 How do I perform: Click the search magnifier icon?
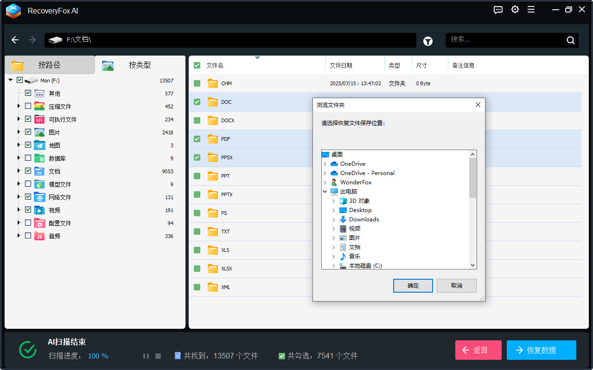(570, 40)
